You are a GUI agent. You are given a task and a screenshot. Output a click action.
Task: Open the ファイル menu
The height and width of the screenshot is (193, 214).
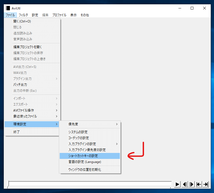tap(10, 15)
